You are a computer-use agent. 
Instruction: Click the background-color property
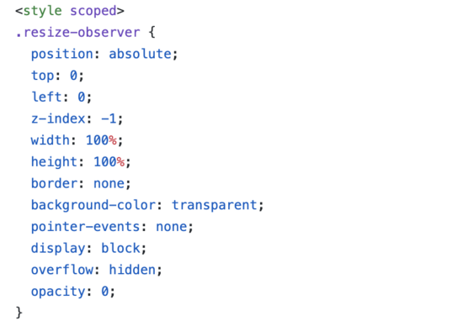tap(93, 205)
